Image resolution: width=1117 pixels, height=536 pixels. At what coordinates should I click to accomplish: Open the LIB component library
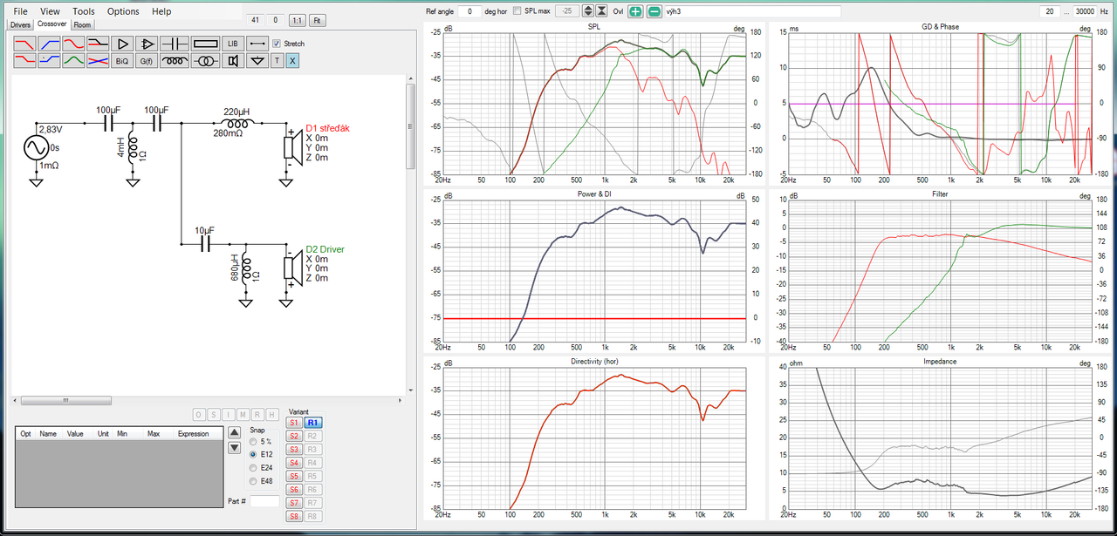pos(233,44)
